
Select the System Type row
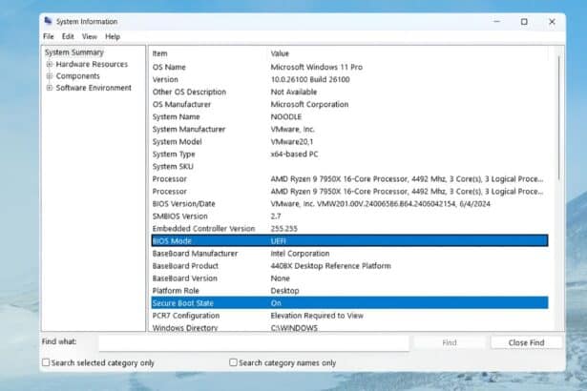[x=349, y=154]
